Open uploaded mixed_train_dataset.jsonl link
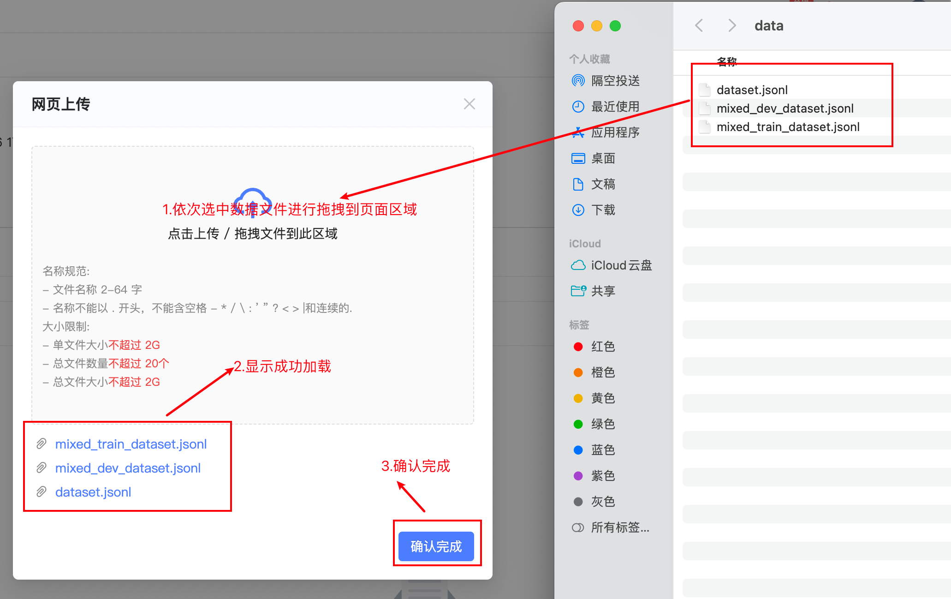 (x=131, y=444)
